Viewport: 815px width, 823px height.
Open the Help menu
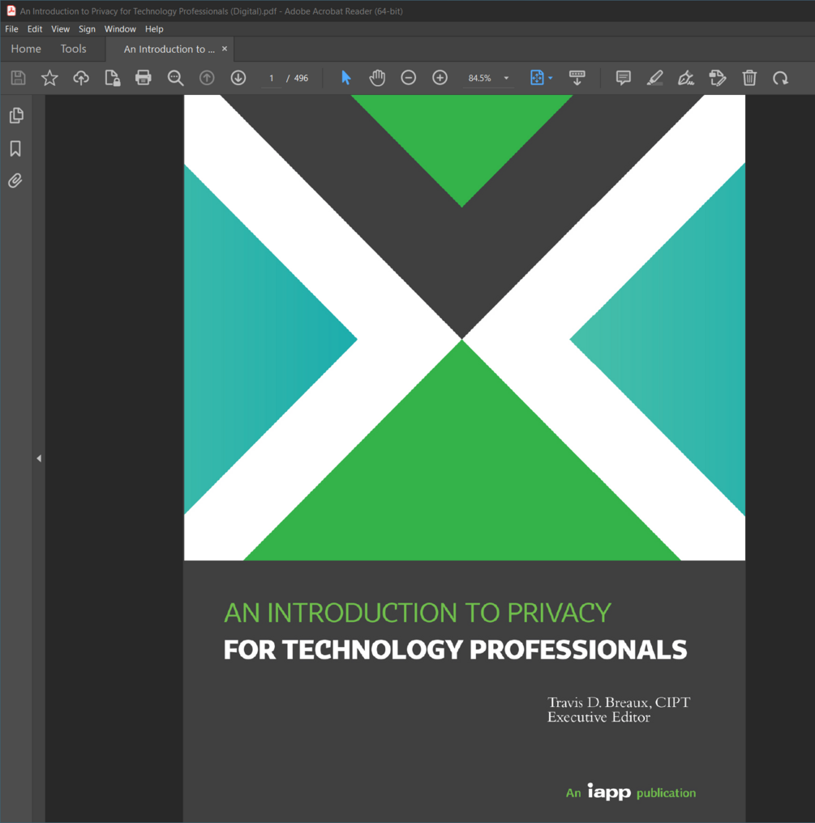tap(154, 29)
